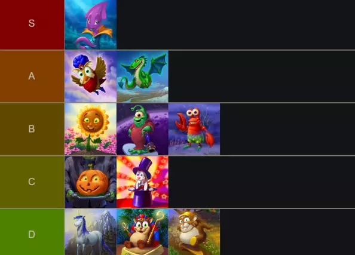
Task: Click the B tier label
Action: pos(32,130)
